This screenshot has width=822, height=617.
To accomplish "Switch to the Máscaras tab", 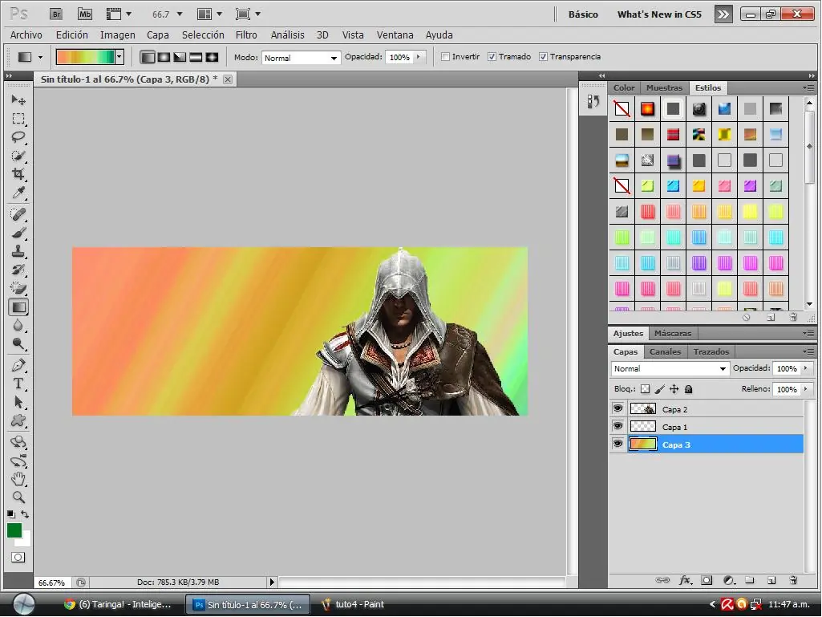I will [x=673, y=333].
